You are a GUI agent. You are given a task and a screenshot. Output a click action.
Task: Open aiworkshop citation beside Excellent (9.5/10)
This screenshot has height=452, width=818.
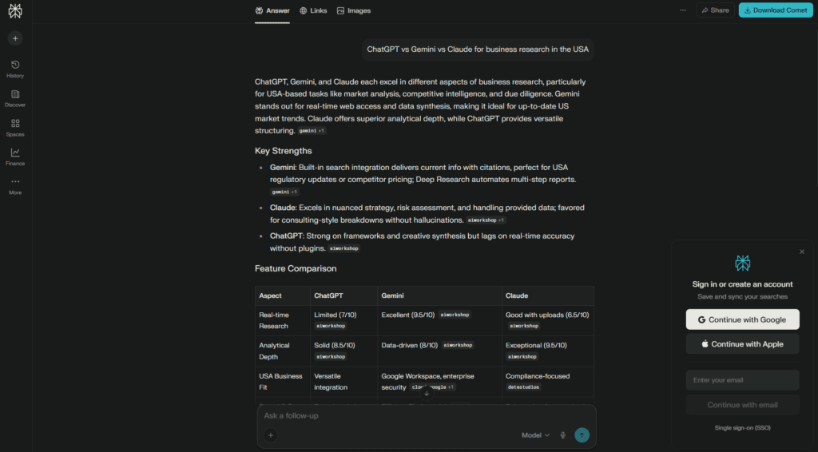[455, 315]
